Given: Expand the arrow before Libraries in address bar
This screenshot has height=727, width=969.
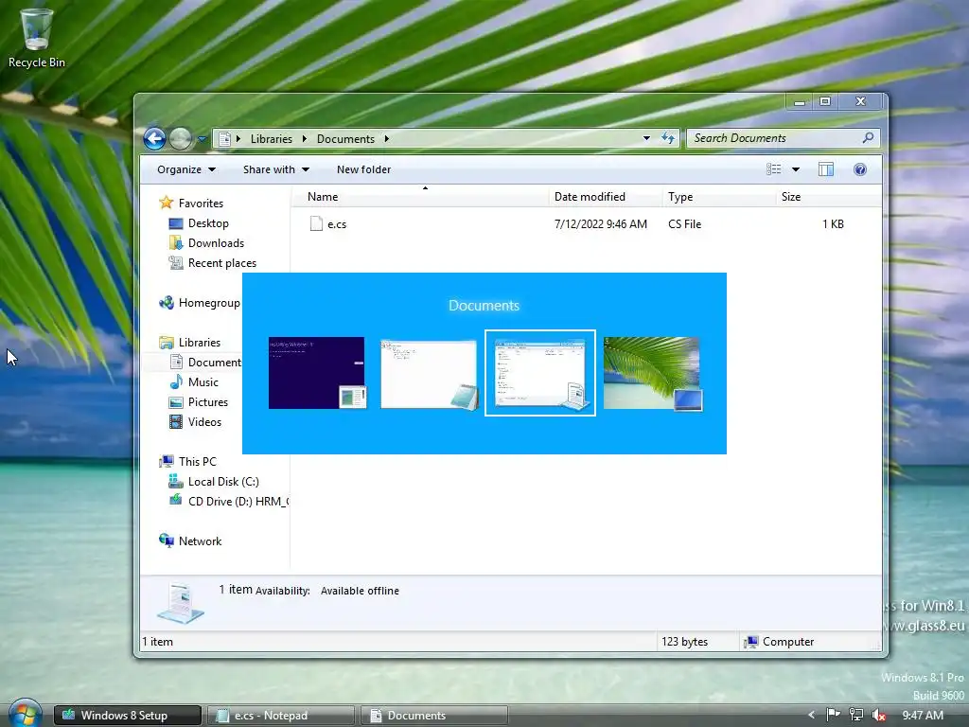Looking at the screenshot, I should [x=238, y=139].
